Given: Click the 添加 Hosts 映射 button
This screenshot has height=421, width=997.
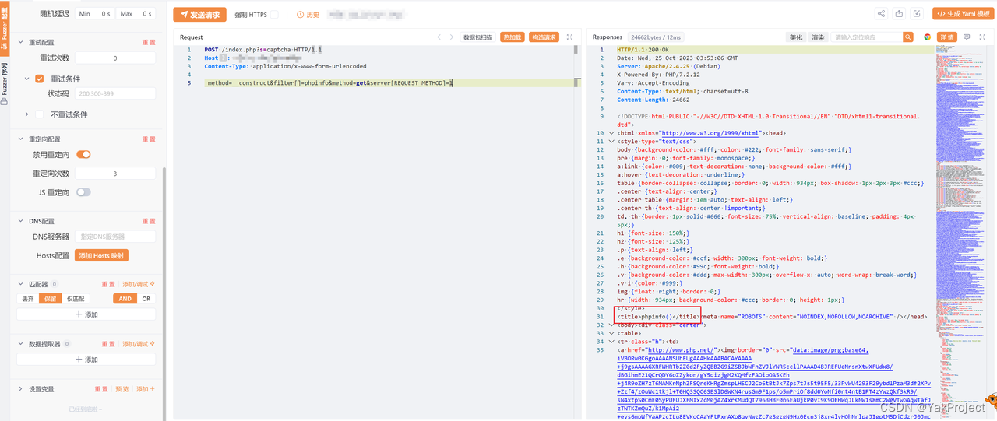Looking at the screenshot, I should tap(102, 255).
